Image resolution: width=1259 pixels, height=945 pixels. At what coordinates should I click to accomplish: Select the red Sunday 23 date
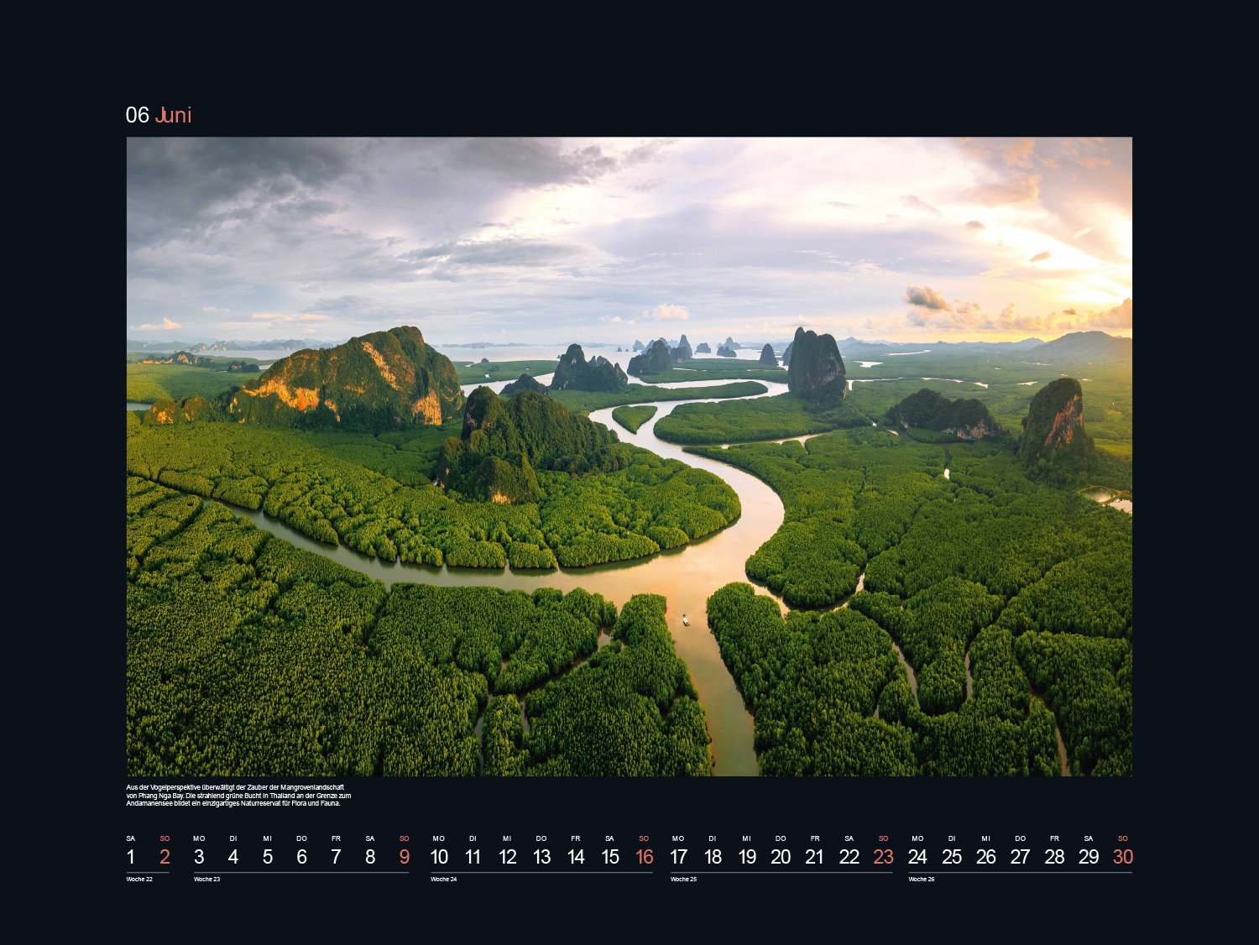click(883, 857)
